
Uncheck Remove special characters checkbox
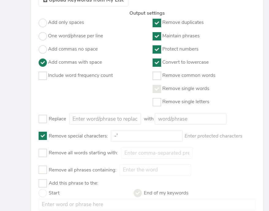[43, 136]
